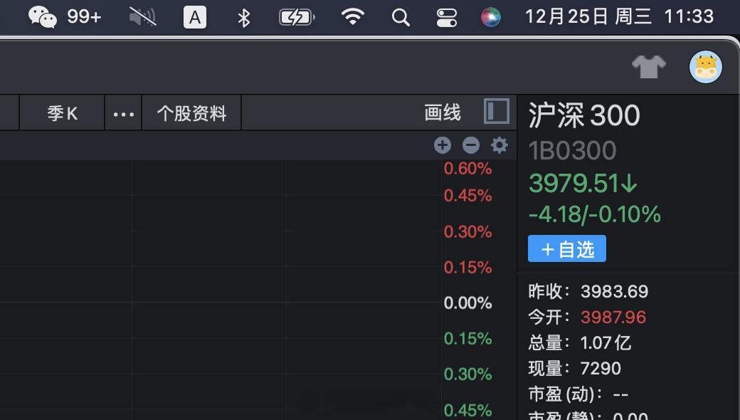740x420 pixels.
Task: Click the change value -4.18/-0.10%
Action: pos(595,214)
